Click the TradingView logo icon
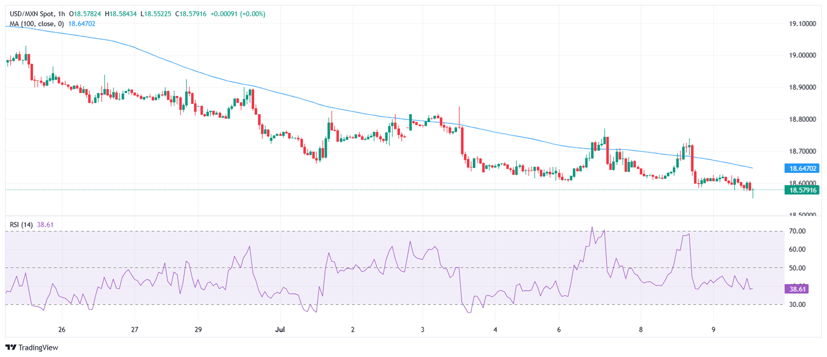The width and height of the screenshot is (827, 357). tap(10, 348)
